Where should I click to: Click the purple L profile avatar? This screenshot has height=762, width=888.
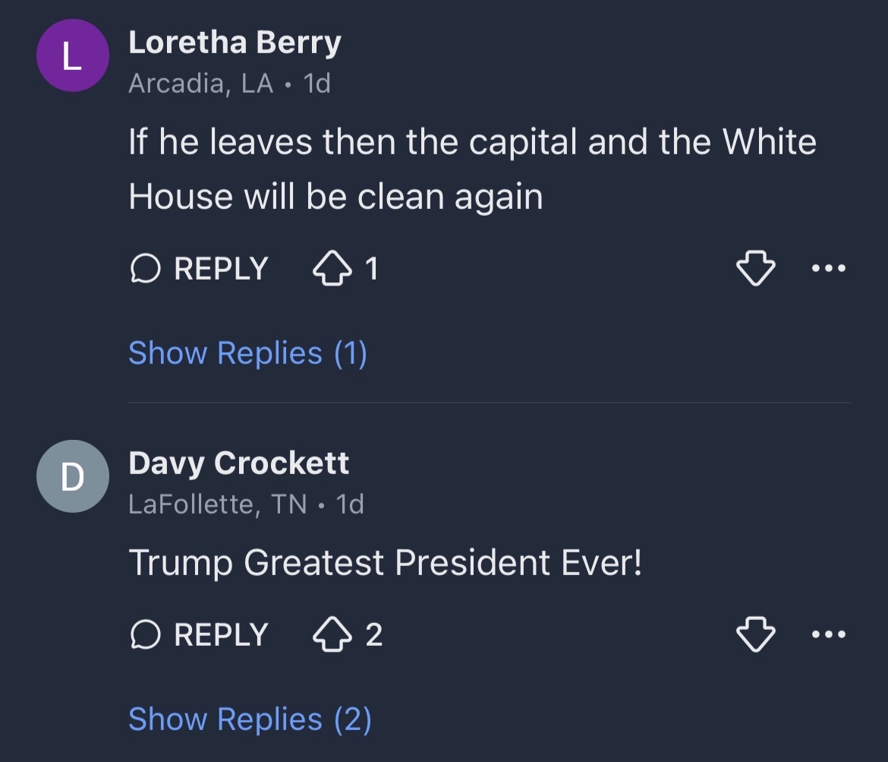click(x=73, y=56)
